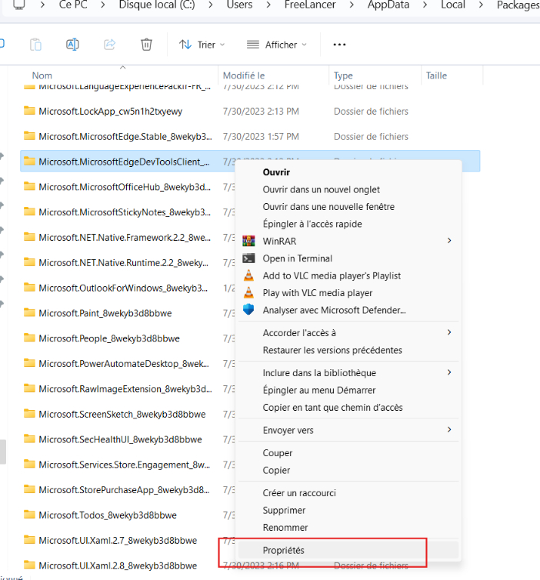Open the Trier sort dropdown
Viewport: 540px width, 580px height.
[x=202, y=45]
